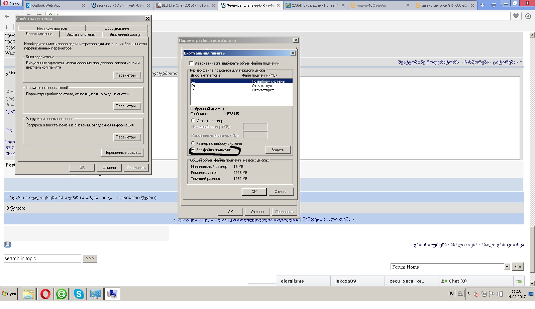535x309 pixels.
Task: Open the Control Panel taskbar icon
Action: (x=95, y=294)
